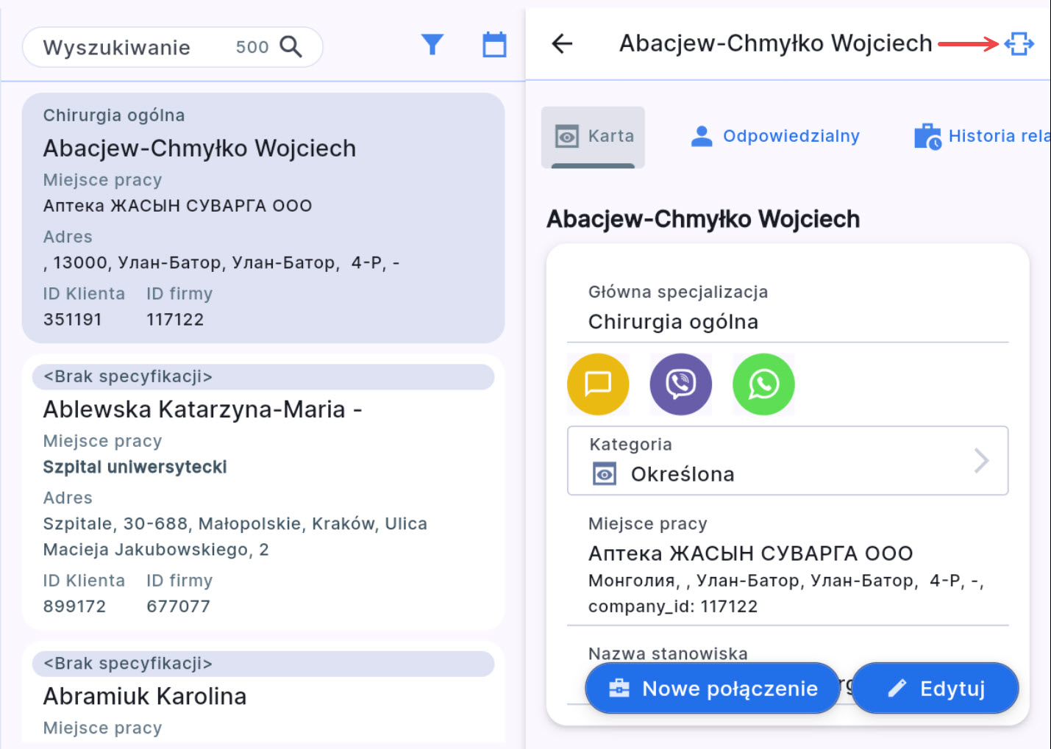Open the filter funnel icon
Screen dimensions: 1051x749
tap(432, 45)
